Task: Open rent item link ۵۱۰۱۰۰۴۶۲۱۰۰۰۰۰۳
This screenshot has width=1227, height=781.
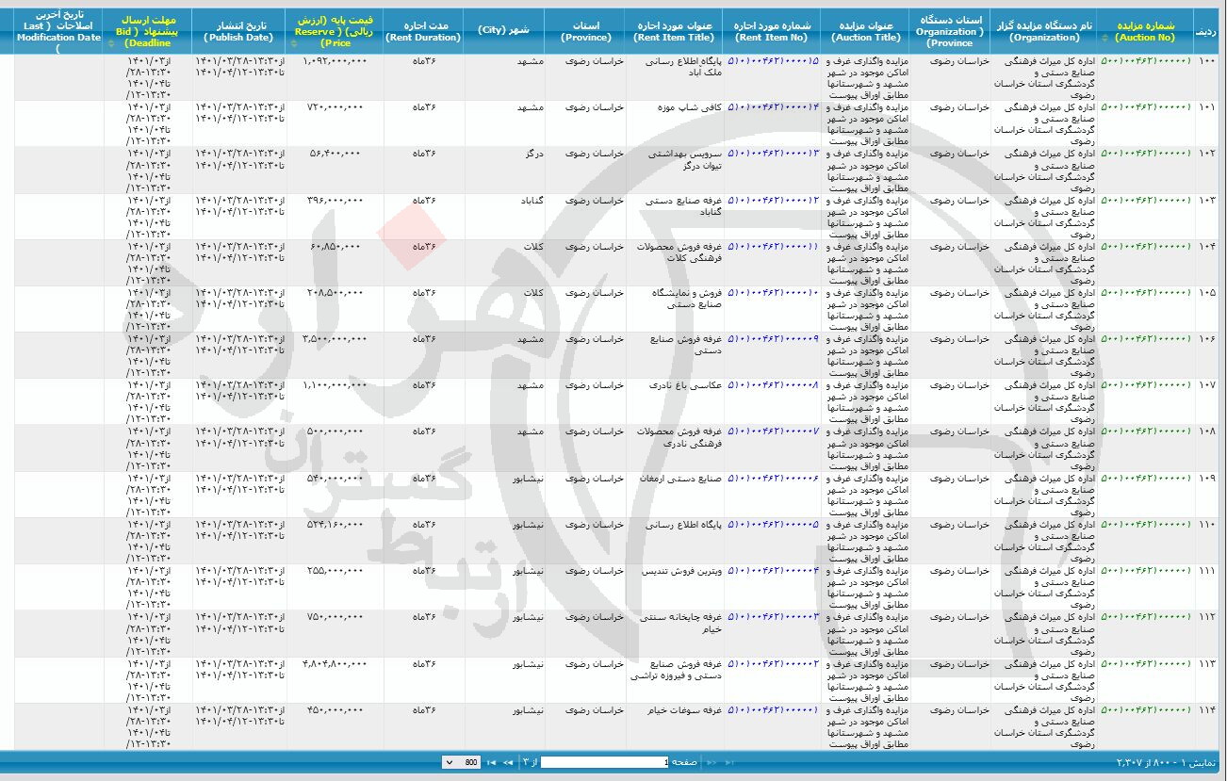Action: (773, 617)
